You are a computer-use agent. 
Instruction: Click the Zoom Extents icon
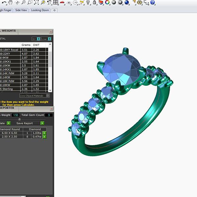pyautogui.click(x=36, y=2)
